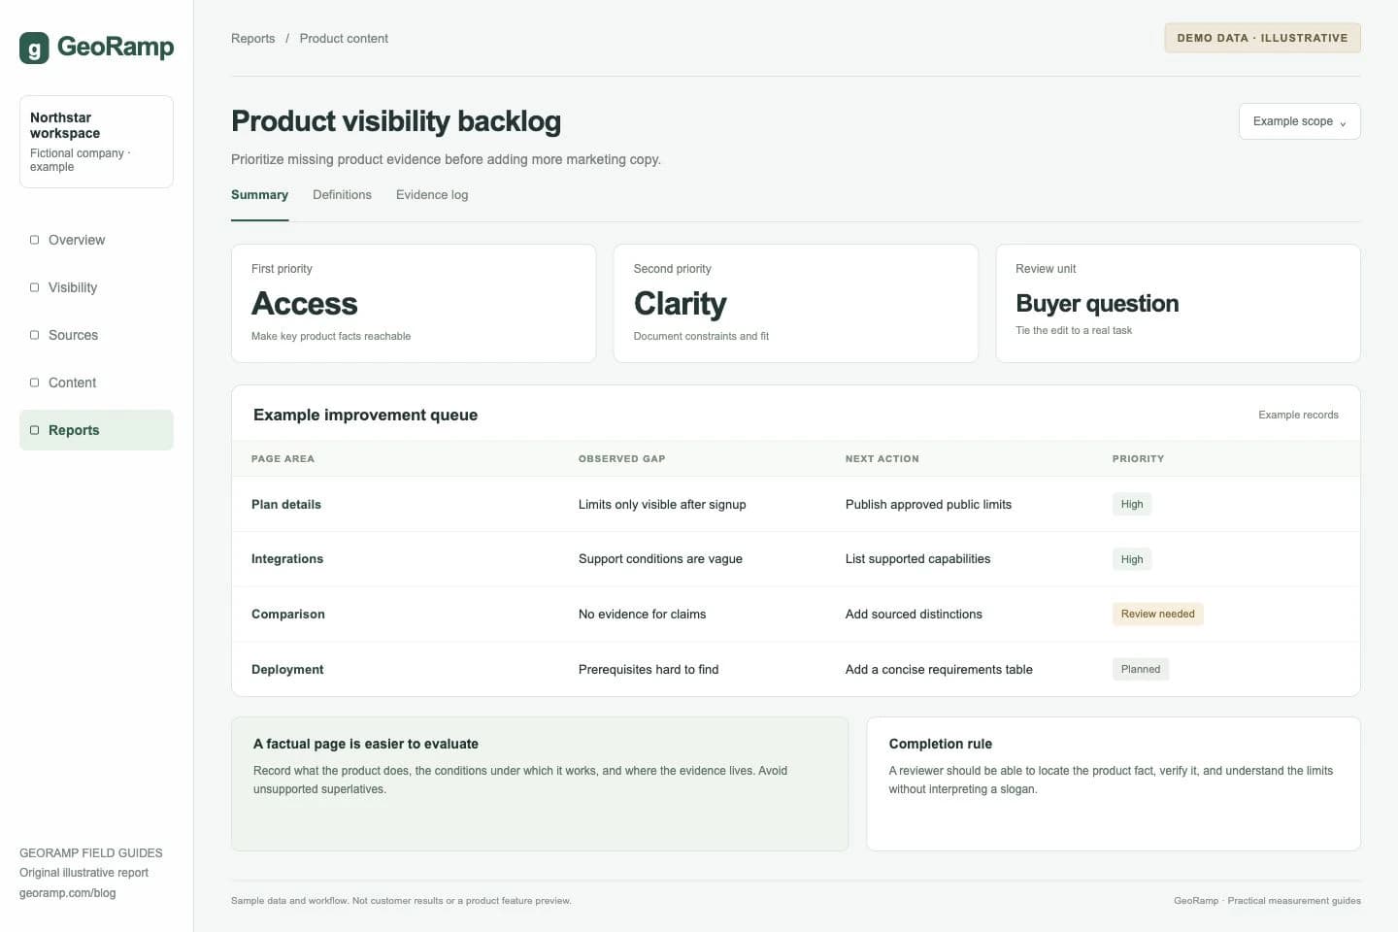The image size is (1398, 932).
Task: Click 'Limits only visible after signup' cell
Action: coord(662,505)
